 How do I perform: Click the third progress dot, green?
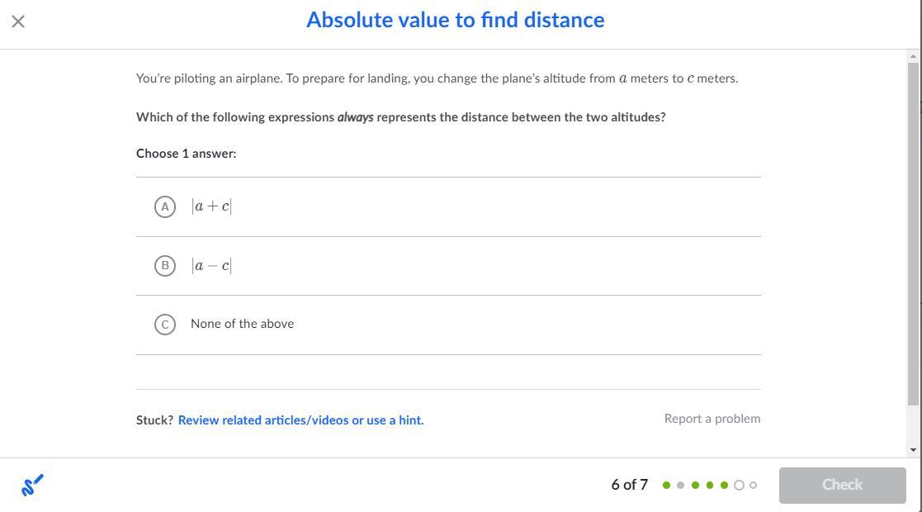point(695,486)
